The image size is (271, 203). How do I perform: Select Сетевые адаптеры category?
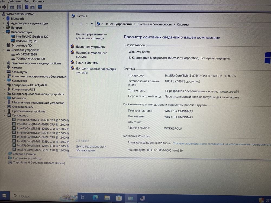24,154
